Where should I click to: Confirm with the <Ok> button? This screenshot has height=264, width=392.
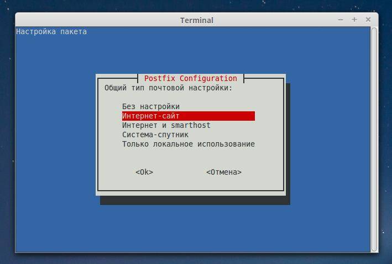pos(144,172)
